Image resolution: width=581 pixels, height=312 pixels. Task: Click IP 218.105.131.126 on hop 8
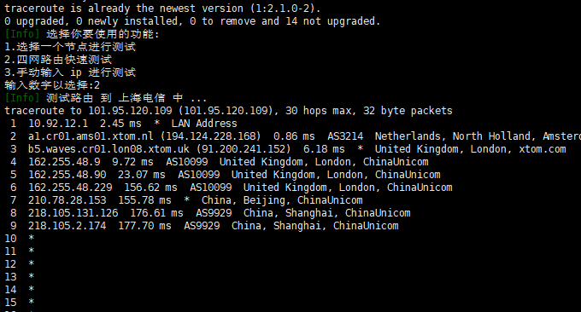[73, 213]
